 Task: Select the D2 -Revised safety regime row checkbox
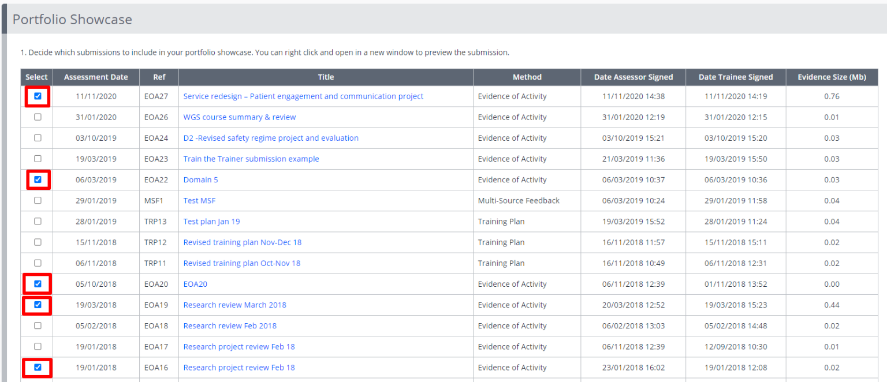(38, 138)
